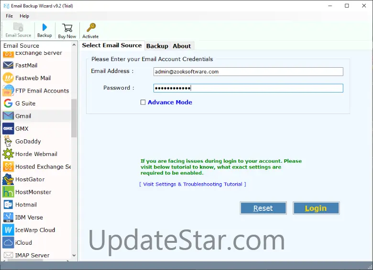Switch to the About tab

[182, 46]
